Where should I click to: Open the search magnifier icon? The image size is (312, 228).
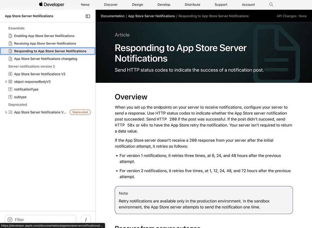[271, 5]
